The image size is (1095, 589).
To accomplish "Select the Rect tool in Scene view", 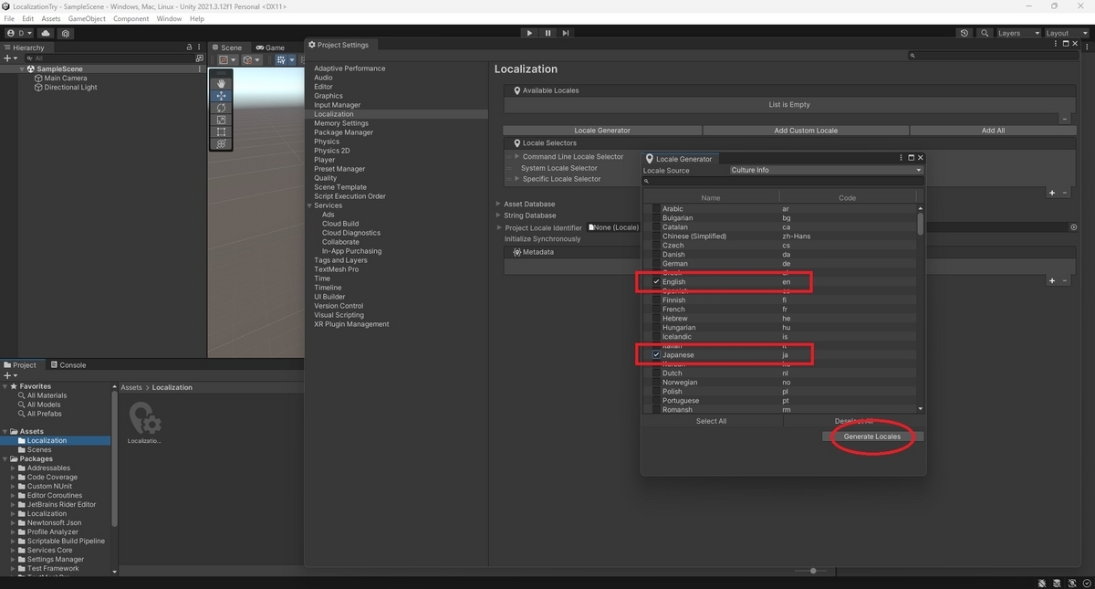I will click(221, 131).
